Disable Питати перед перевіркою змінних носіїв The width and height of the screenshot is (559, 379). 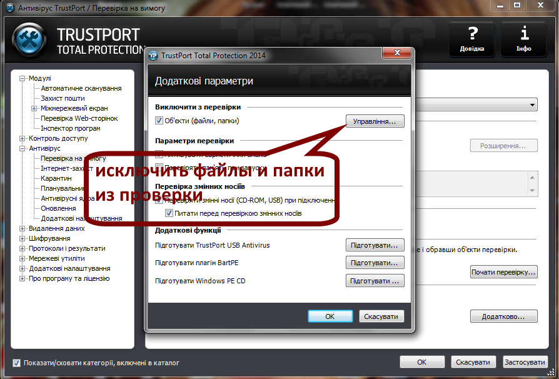pos(169,213)
